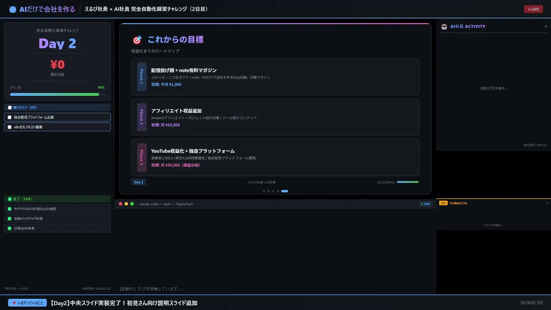Go to the fourth slide indicator dot

278,191
